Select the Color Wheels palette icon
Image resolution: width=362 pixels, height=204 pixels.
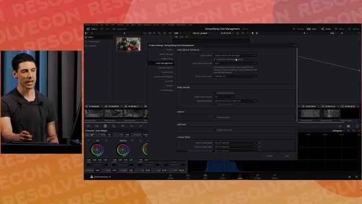point(105,126)
